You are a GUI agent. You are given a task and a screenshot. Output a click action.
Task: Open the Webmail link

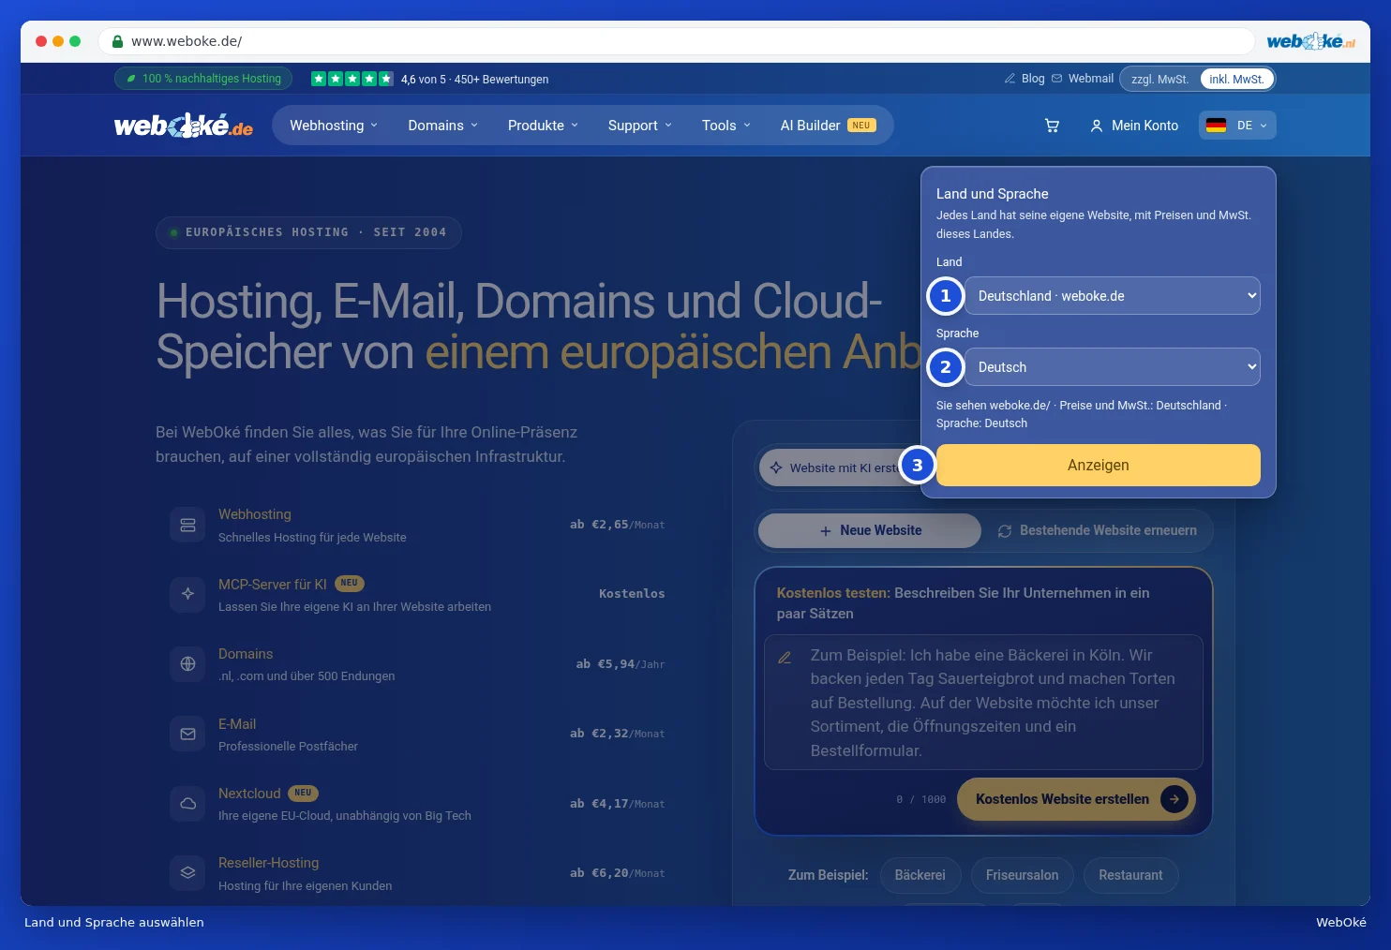(x=1083, y=79)
